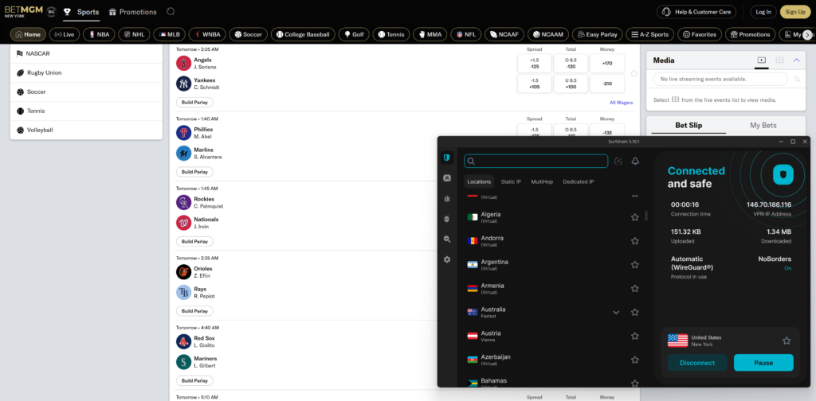The height and width of the screenshot is (401, 816).
Task: Favorite Austria location in Surfshark
Action: point(635,336)
